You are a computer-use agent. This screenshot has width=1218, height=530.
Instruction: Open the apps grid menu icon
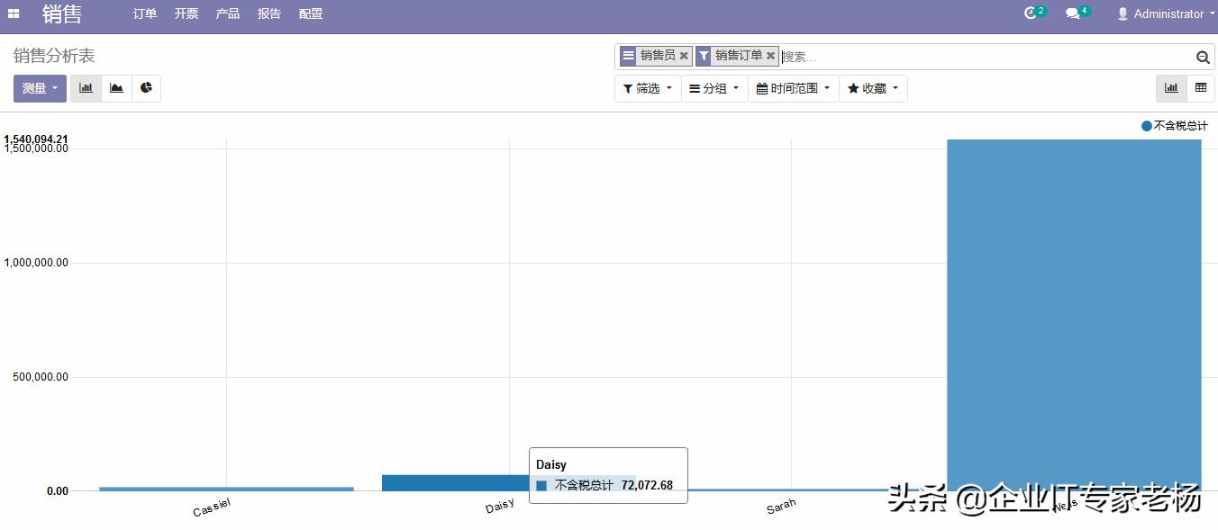point(14,13)
